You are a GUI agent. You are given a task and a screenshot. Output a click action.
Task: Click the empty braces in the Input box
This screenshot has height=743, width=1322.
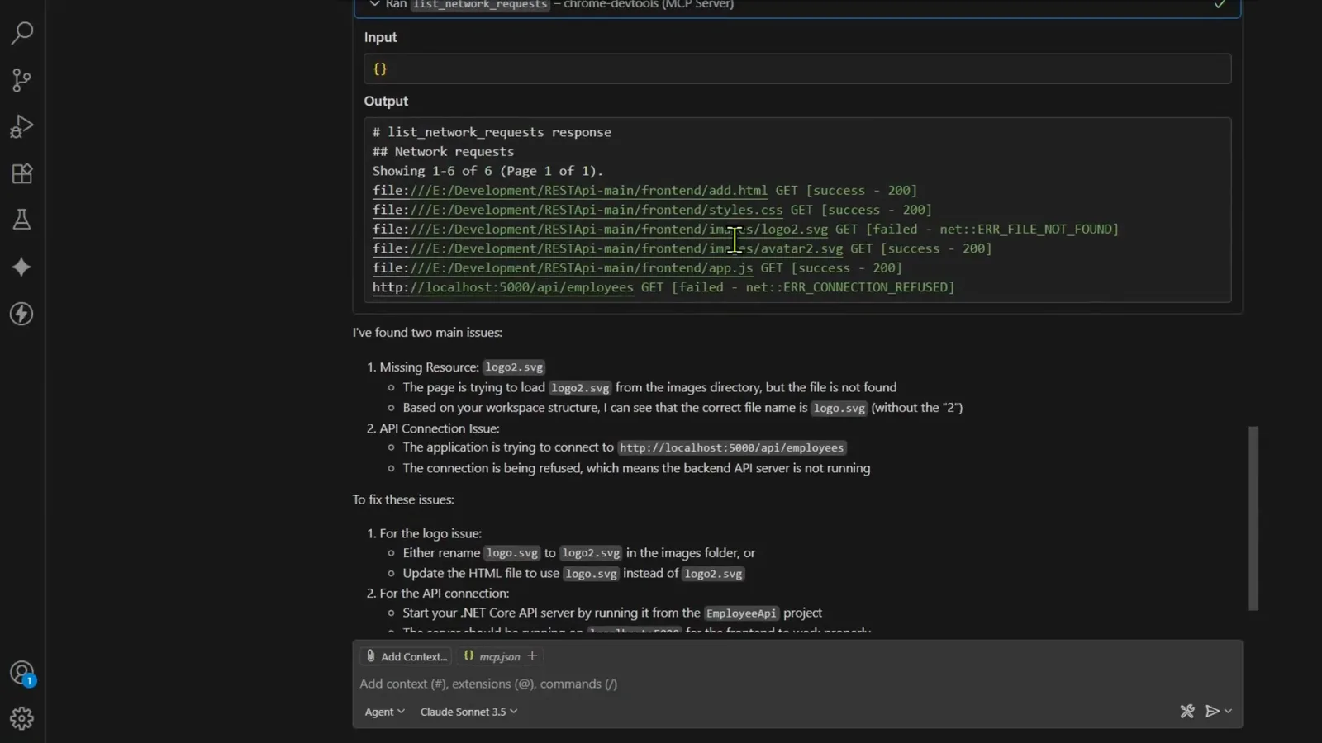[x=380, y=69]
